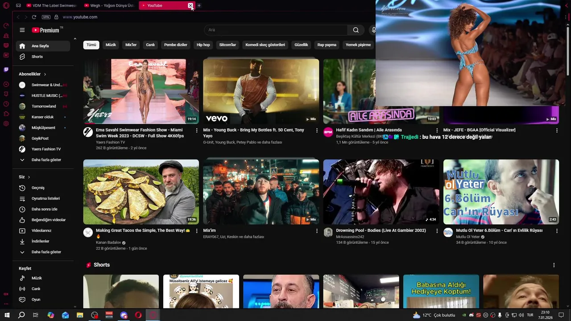Viewport: 571px width, 321px height.
Task: Select the Müzik filter chip
Action: (x=111, y=45)
